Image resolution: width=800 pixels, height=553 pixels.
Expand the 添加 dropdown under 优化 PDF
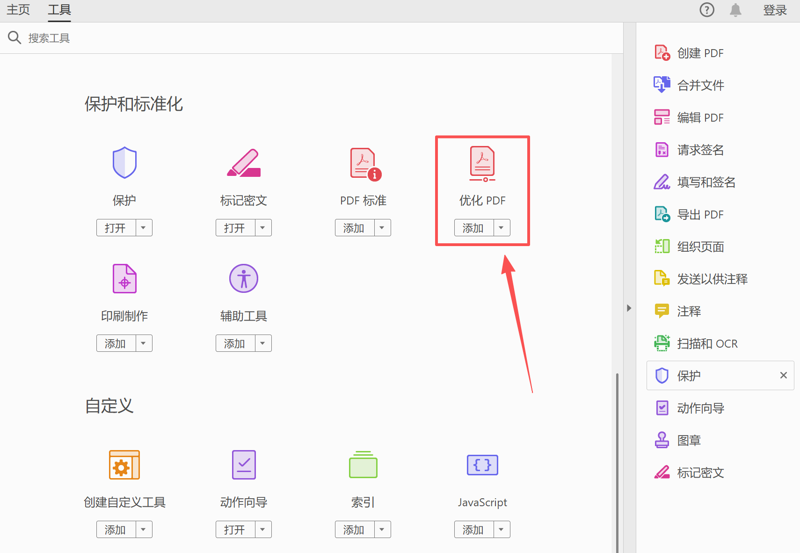point(501,227)
